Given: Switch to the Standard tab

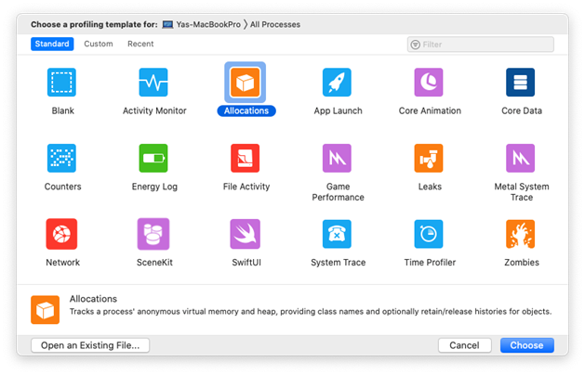Looking at the screenshot, I should 52,44.
